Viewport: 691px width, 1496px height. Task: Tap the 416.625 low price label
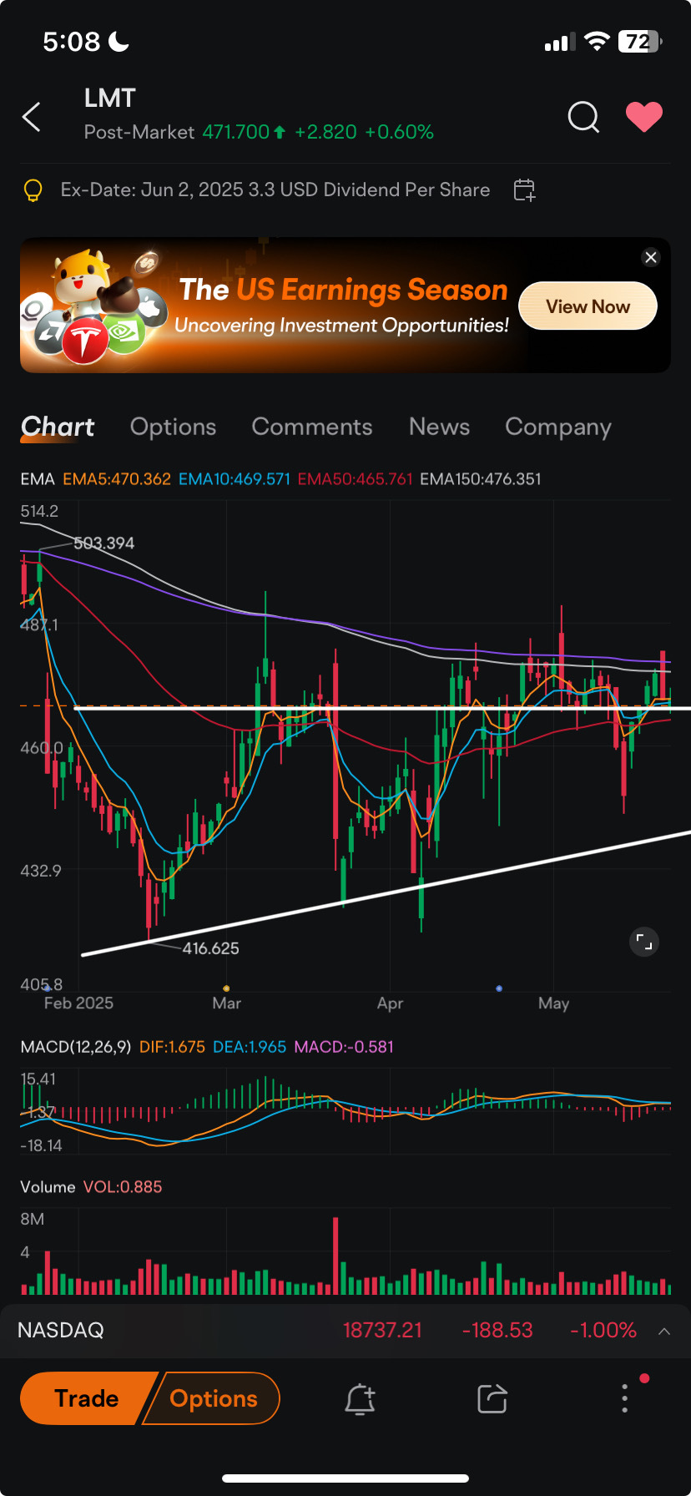click(210, 948)
